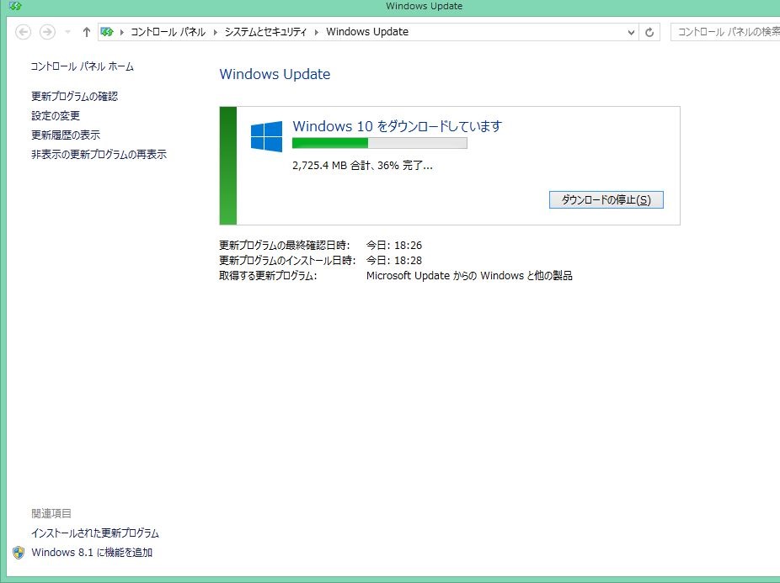This screenshot has height=583, width=780.
Task: Click the window title bar icon
Action: tap(15, 6)
